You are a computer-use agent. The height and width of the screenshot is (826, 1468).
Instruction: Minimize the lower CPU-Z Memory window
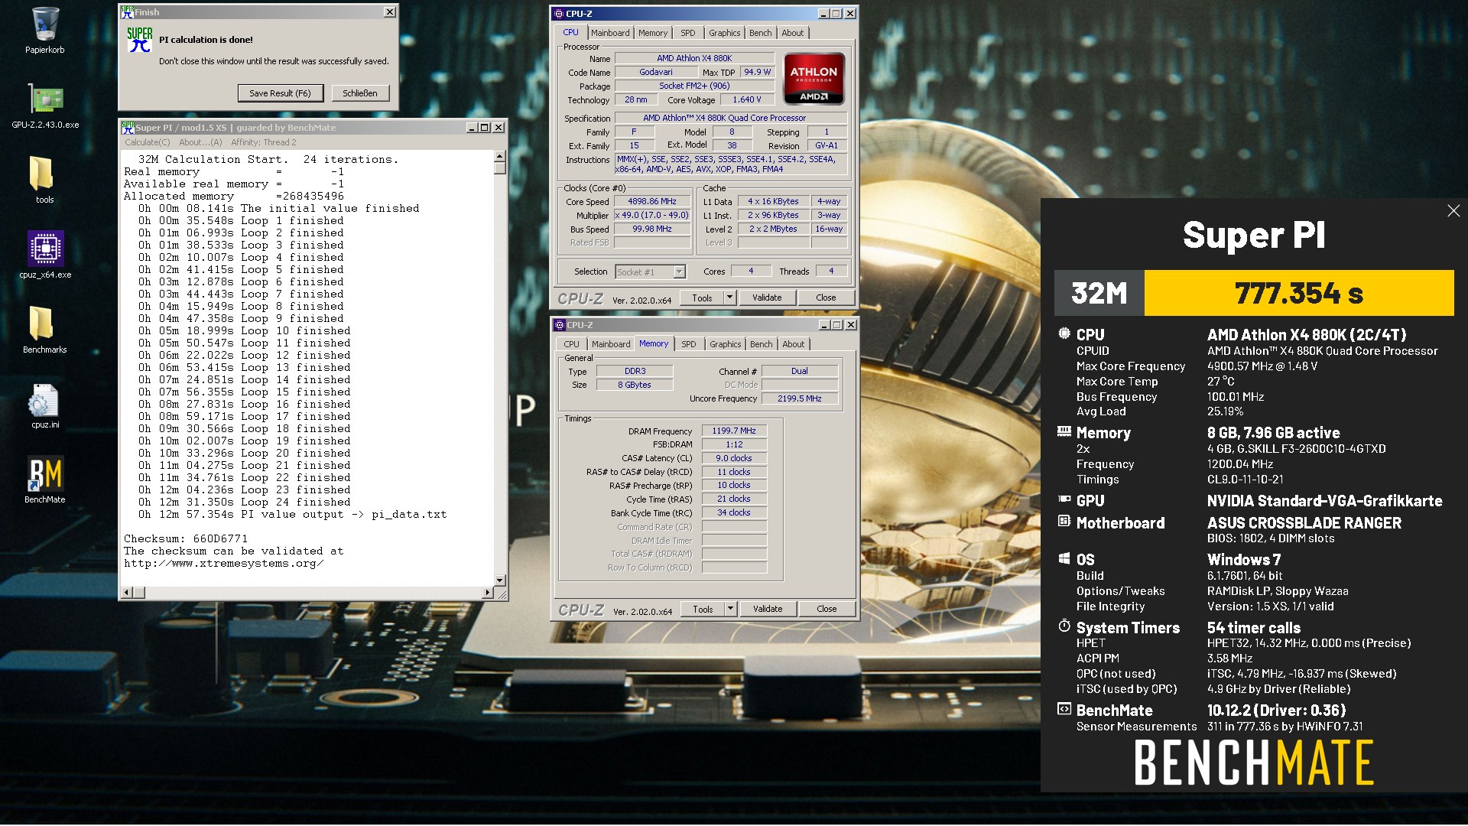[x=823, y=325]
